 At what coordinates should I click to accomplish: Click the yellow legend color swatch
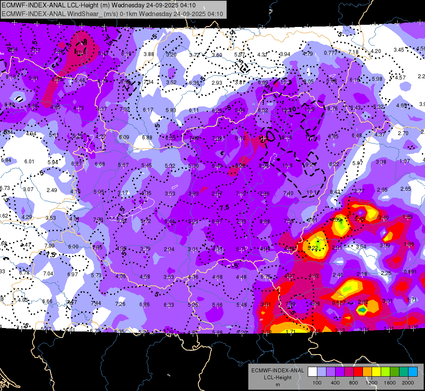(376, 372)
